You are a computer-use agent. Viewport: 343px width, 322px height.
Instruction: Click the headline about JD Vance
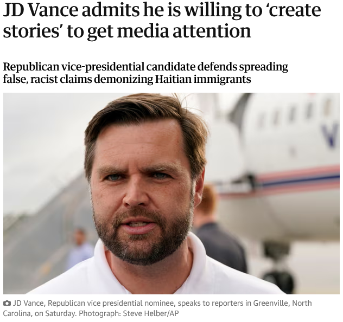coord(162,21)
